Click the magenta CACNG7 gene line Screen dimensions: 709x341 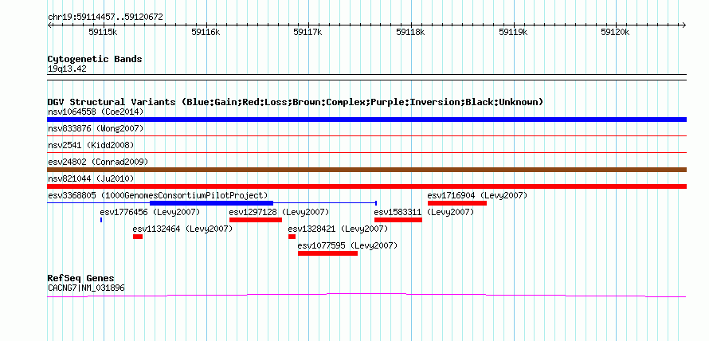366,296
